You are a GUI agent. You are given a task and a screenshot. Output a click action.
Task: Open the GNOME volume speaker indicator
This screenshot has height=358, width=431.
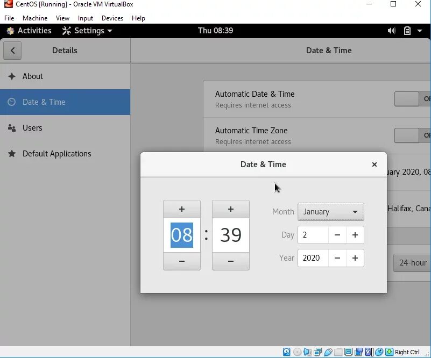[x=391, y=31]
